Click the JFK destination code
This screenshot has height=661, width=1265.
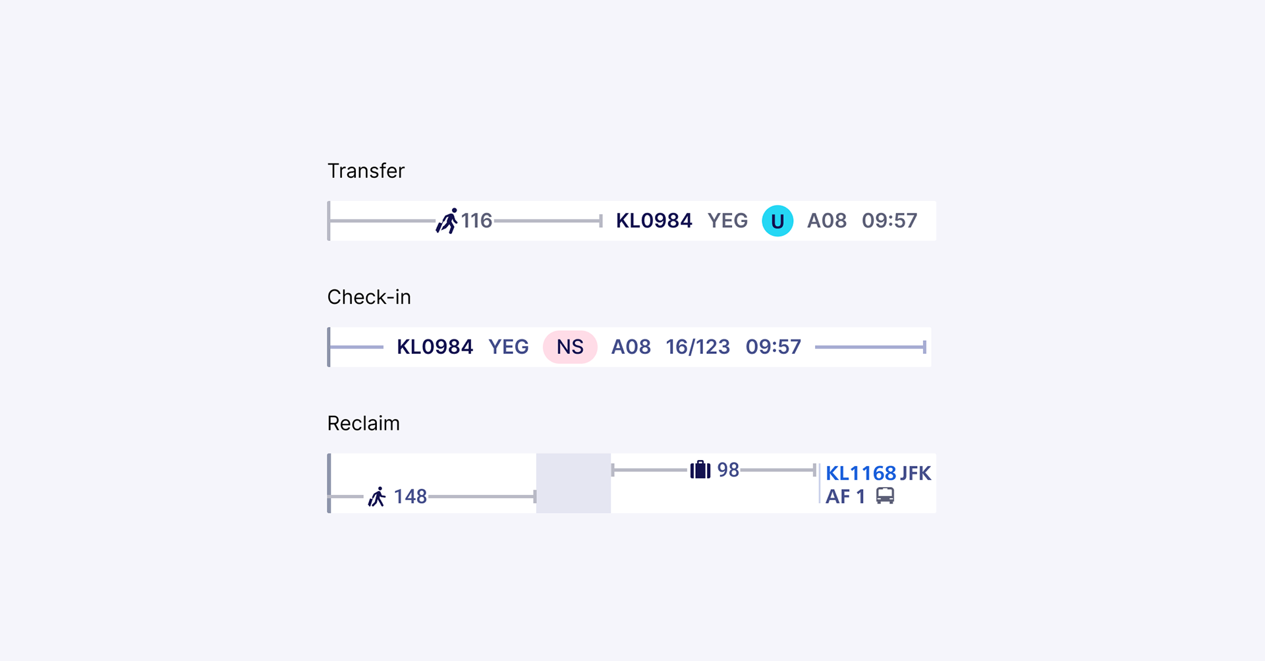[x=916, y=473]
